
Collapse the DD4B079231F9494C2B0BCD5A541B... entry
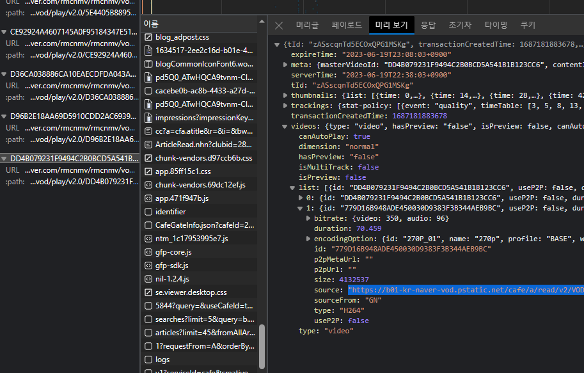[x=4, y=159]
